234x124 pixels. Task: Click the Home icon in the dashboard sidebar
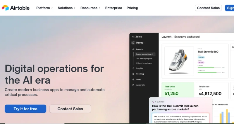click(x=133, y=43)
